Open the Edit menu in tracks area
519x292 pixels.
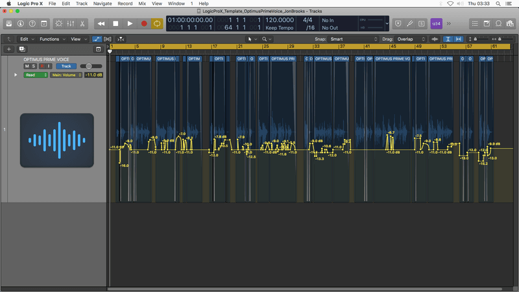27,39
